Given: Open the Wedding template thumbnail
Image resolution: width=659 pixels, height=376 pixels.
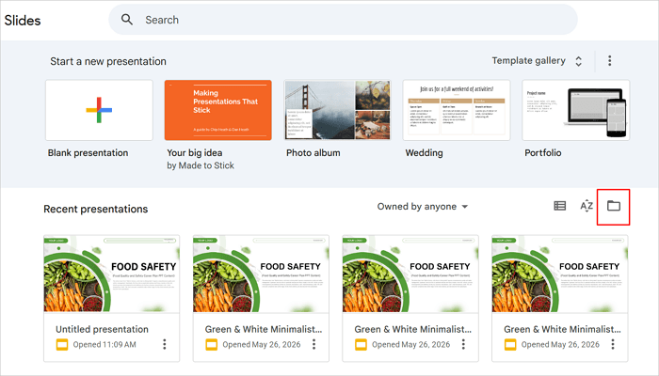Looking at the screenshot, I should [x=457, y=110].
